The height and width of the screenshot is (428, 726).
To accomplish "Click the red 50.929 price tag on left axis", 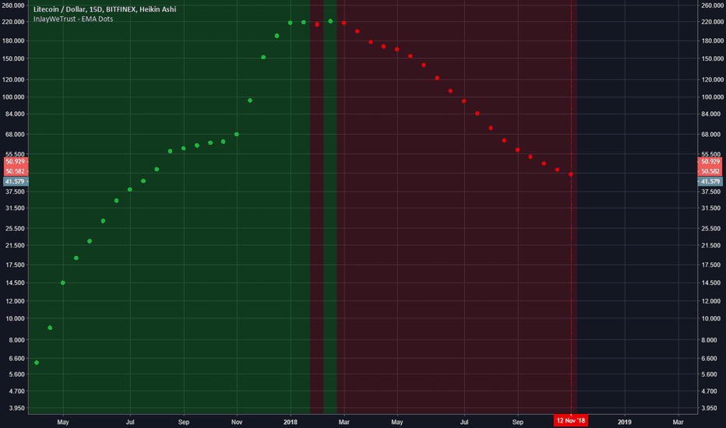I will click(16, 162).
